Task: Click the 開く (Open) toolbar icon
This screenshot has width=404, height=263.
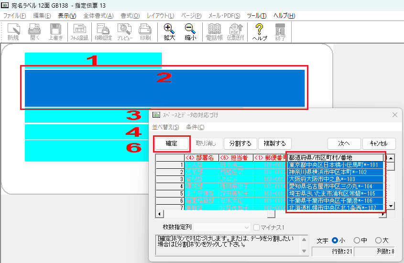Action: pyautogui.click(x=34, y=32)
